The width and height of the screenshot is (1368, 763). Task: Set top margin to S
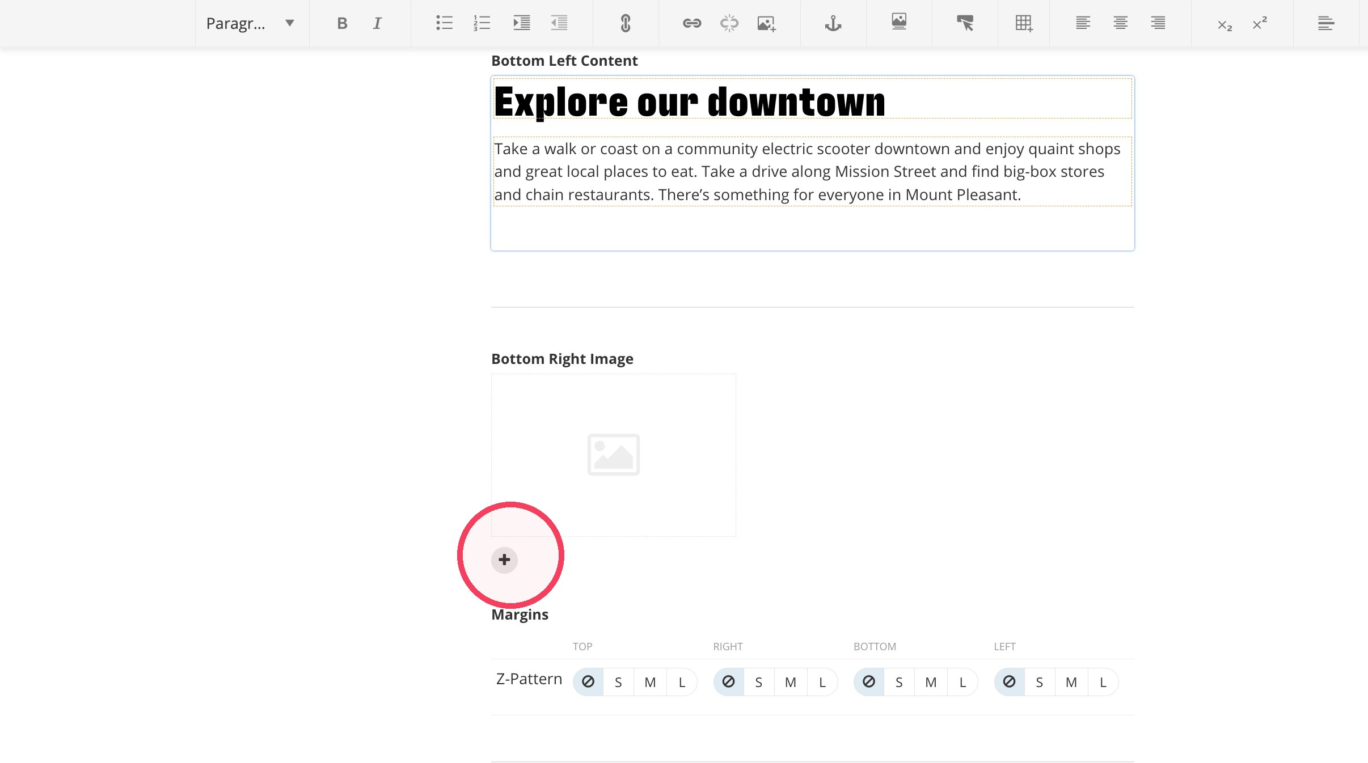click(618, 682)
